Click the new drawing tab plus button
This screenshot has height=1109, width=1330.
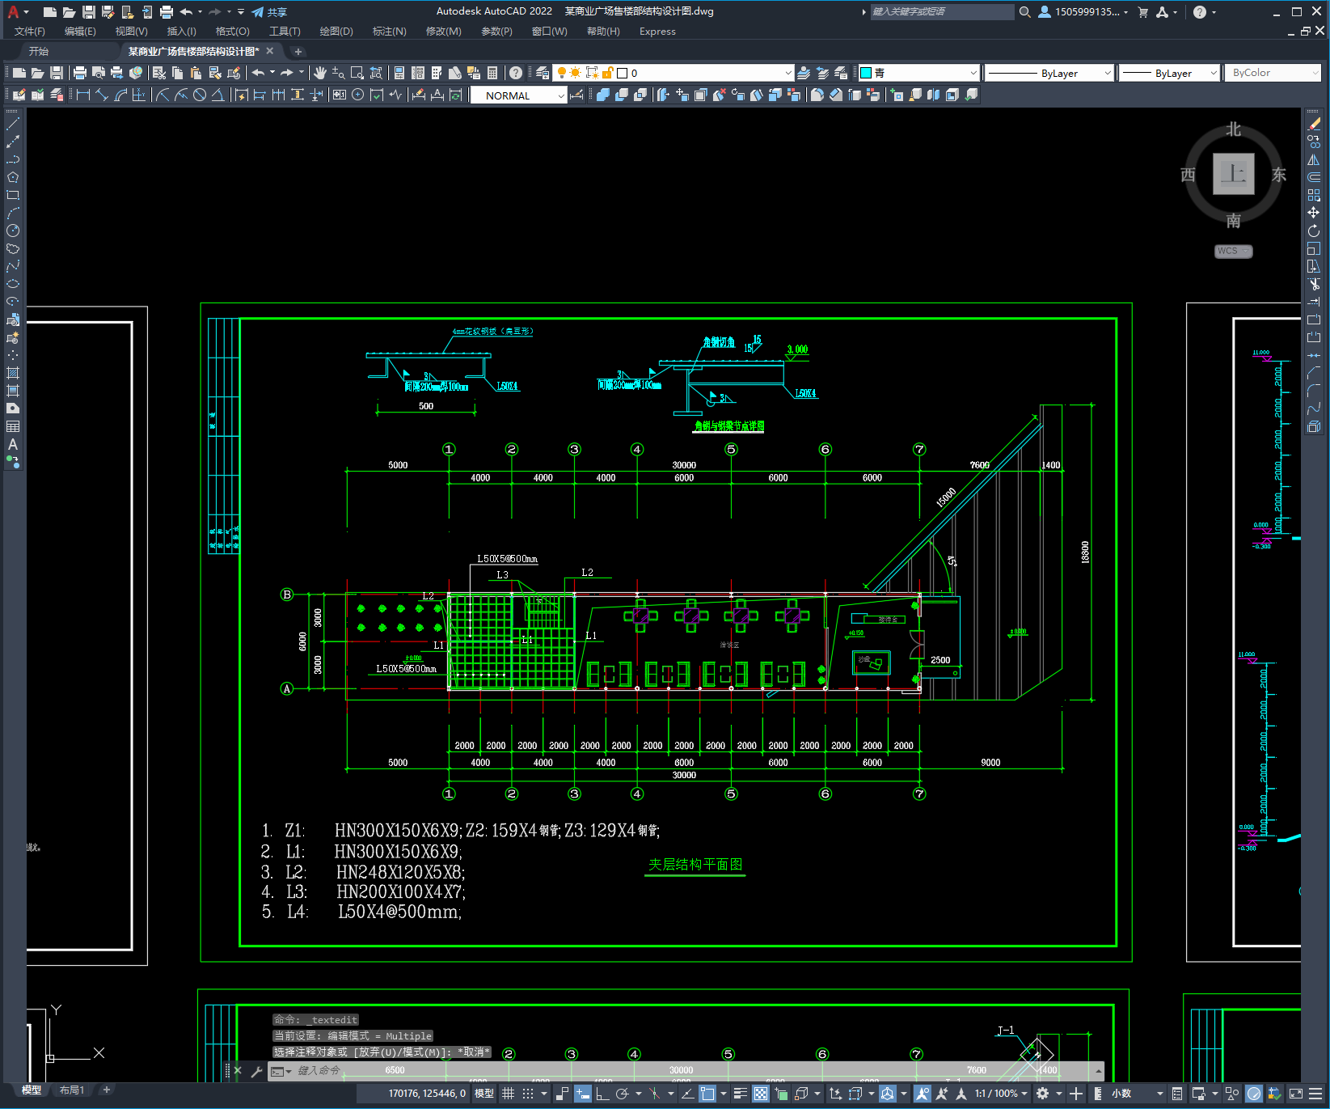point(298,52)
